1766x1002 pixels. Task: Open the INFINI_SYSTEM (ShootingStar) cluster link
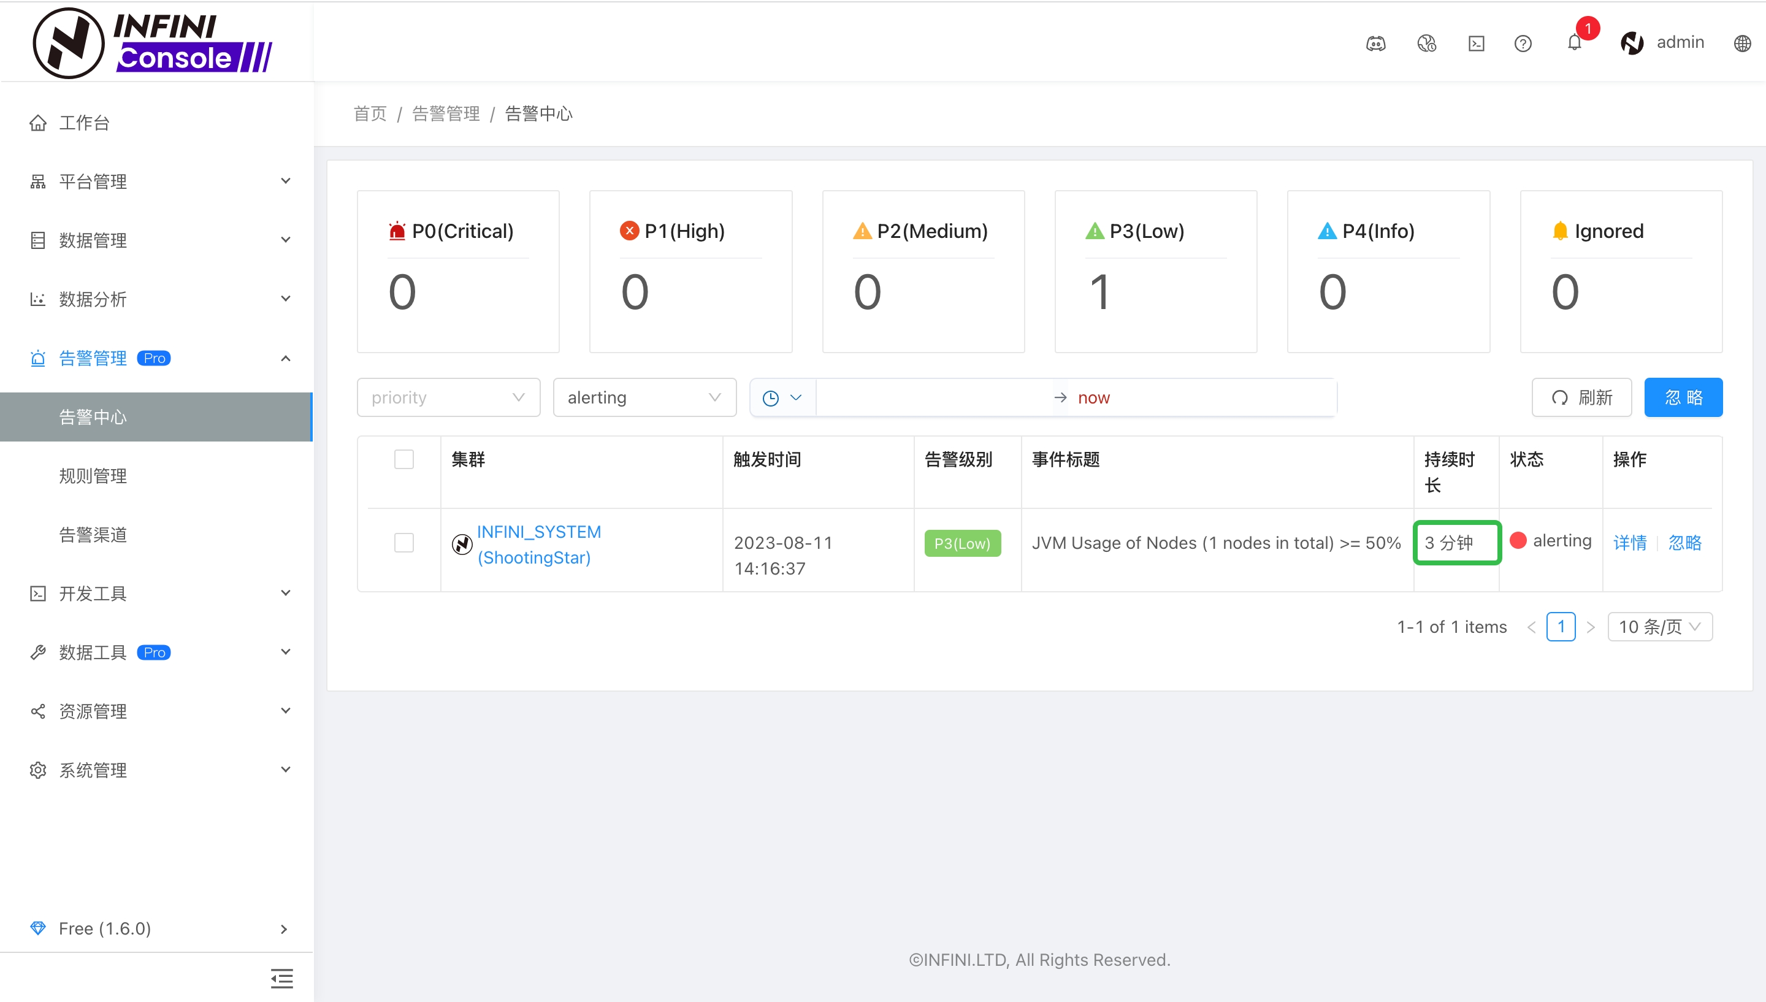538,545
